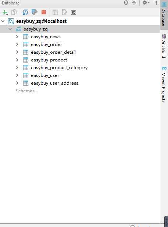Add a new data source with plus icon
168x227 pixels.
[x=5, y=12]
